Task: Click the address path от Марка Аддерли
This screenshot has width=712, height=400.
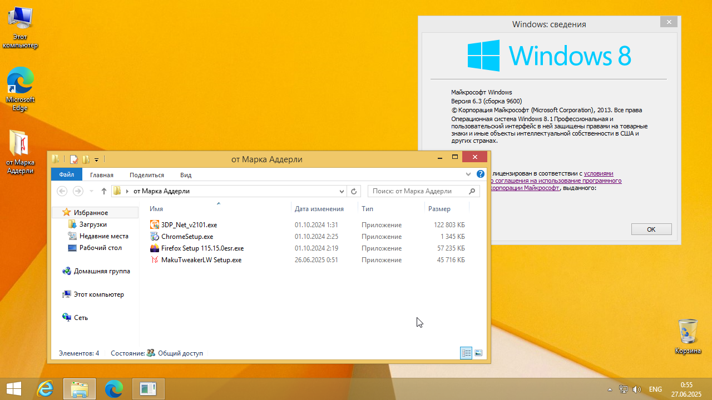Action: [x=161, y=191]
